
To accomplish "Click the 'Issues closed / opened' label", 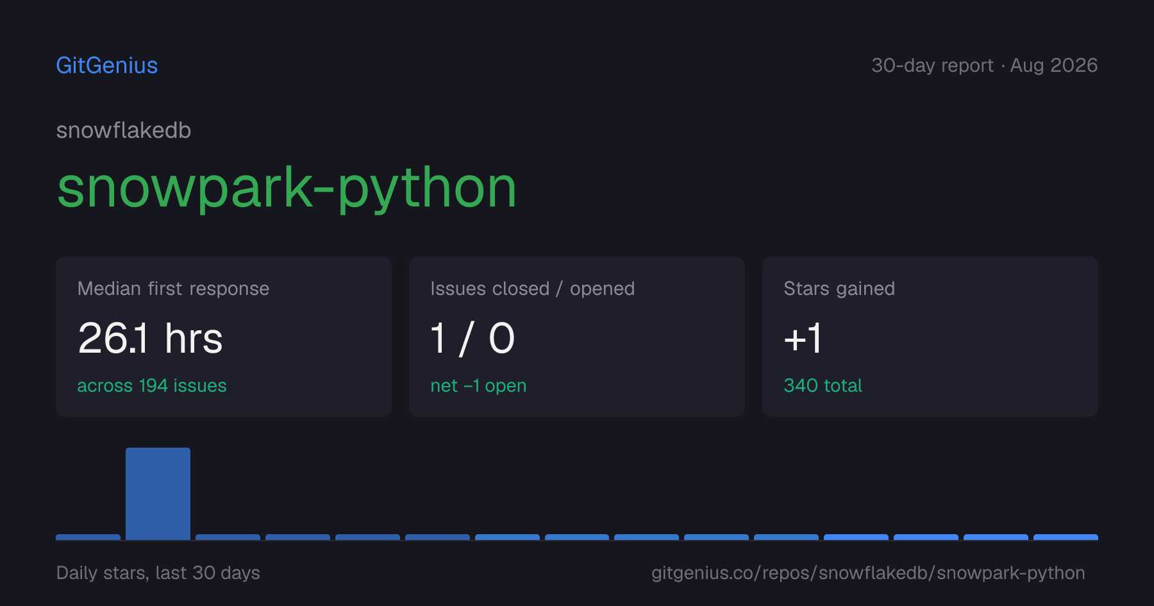I will (x=533, y=289).
